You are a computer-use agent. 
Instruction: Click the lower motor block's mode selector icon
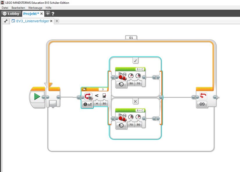[x=121, y=126]
